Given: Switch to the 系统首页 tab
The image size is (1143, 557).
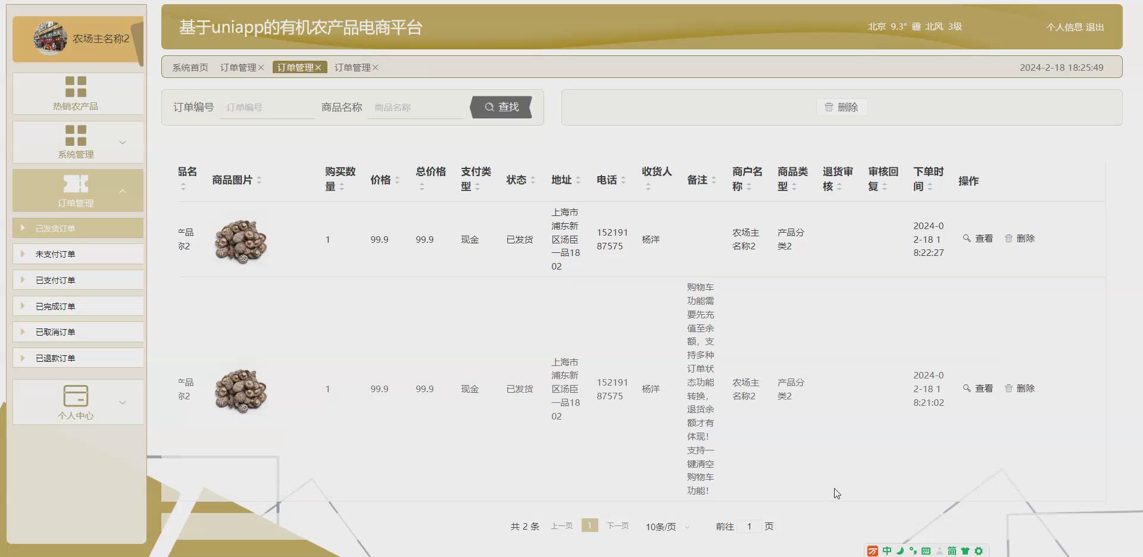Looking at the screenshot, I should click(190, 67).
